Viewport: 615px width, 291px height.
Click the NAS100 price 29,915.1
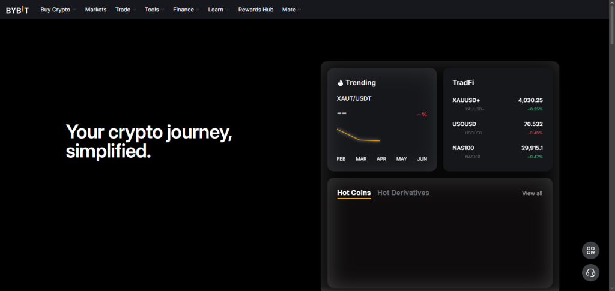(x=532, y=148)
